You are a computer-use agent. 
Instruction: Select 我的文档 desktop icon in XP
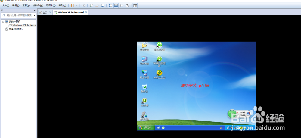click(144, 46)
